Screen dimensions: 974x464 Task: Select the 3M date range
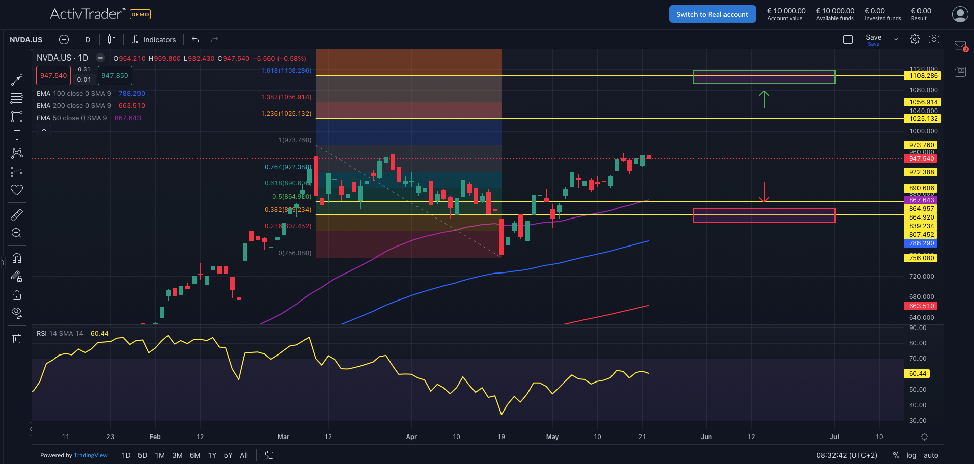(x=177, y=455)
